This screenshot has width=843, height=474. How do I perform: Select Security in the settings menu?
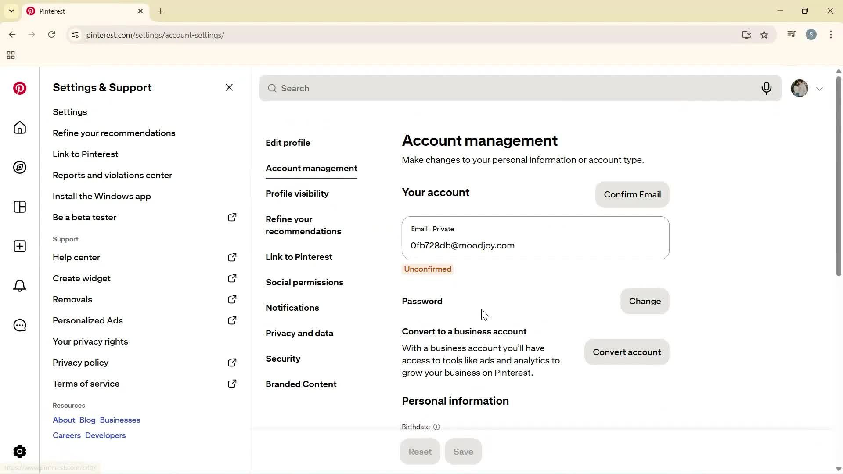(283, 359)
